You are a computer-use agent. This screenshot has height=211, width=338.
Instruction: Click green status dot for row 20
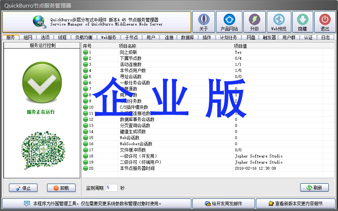click(x=86, y=168)
